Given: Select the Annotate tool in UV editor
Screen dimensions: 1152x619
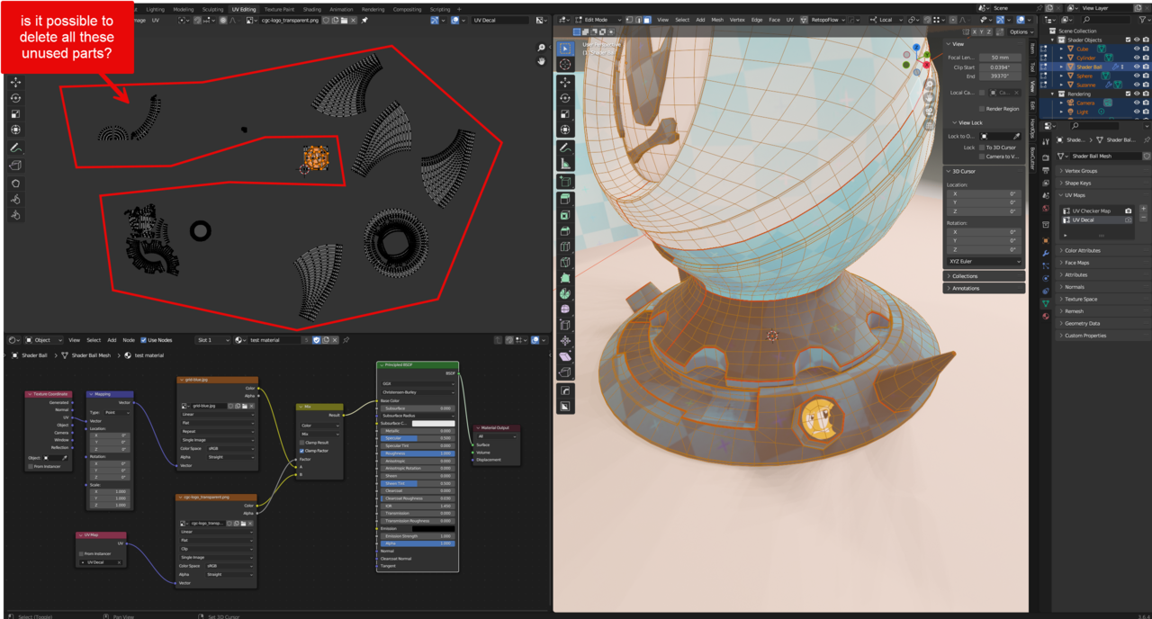Looking at the screenshot, I should point(15,148).
